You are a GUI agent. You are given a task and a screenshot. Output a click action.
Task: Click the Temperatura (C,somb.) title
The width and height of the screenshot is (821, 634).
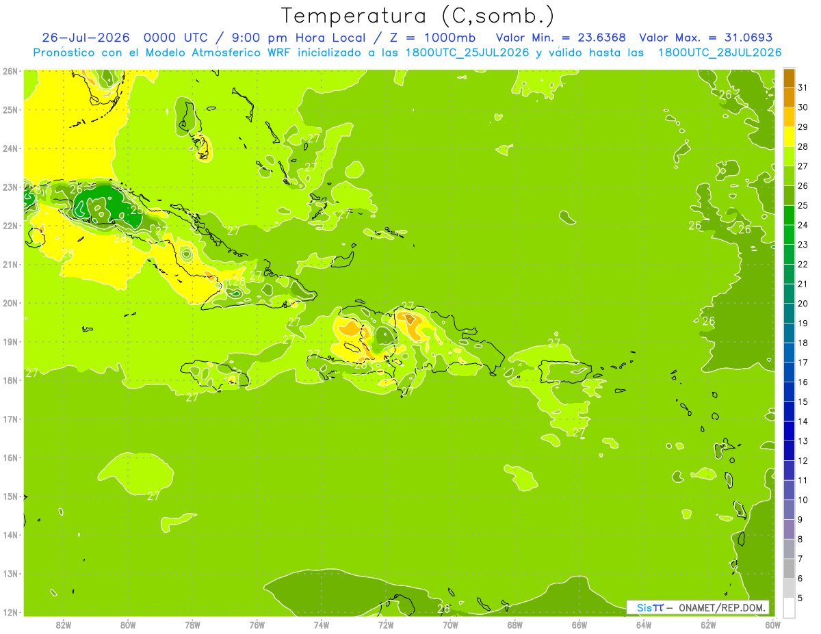pyautogui.click(x=418, y=16)
